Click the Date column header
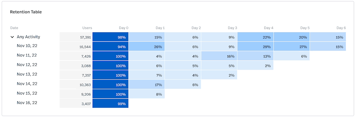 coord(14,28)
